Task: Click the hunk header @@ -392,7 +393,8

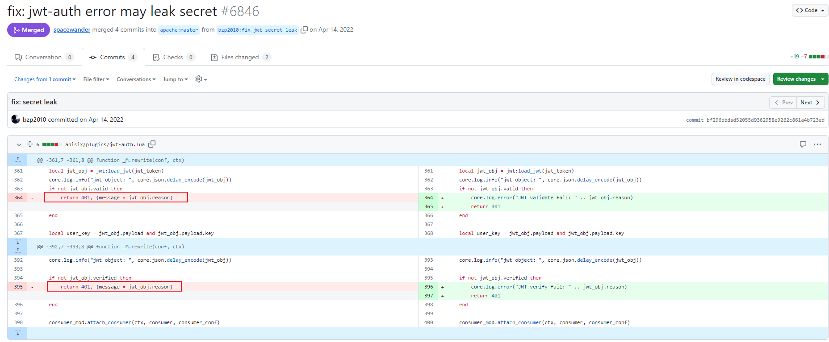Action: pos(110,247)
